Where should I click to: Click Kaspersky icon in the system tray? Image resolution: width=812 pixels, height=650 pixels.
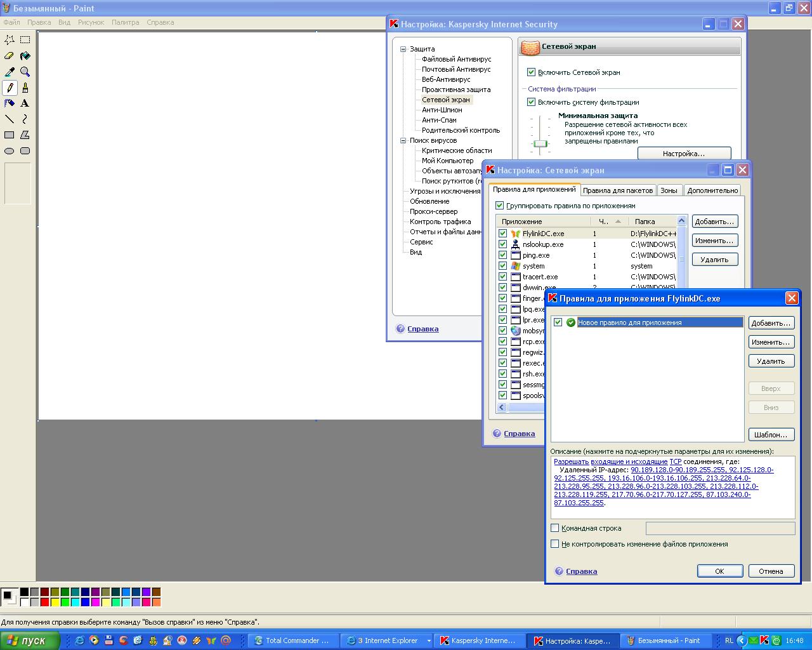click(x=765, y=640)
